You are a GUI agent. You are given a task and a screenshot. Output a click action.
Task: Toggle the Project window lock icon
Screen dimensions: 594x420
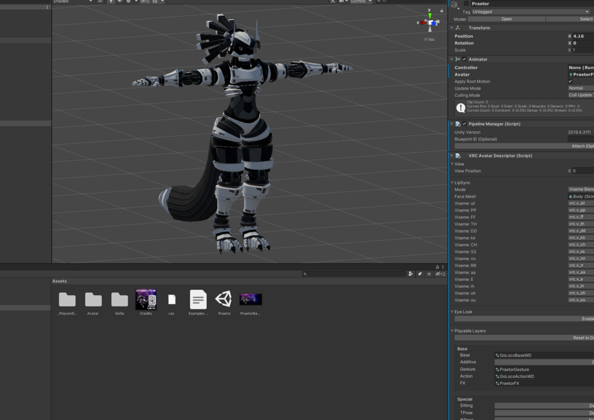(437, 267)
